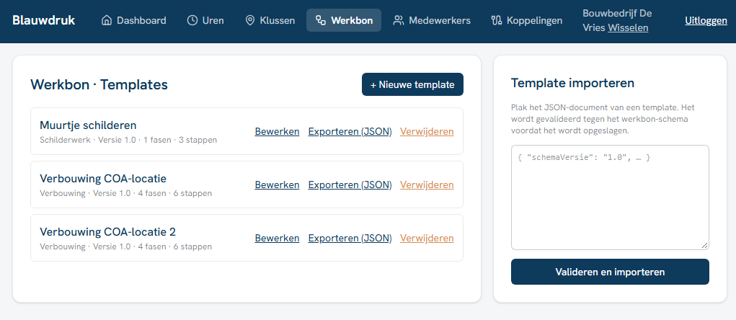This screenshot has width=736, height=320.
Task: Click the Wisselen company link
Action: pos(628,27)
